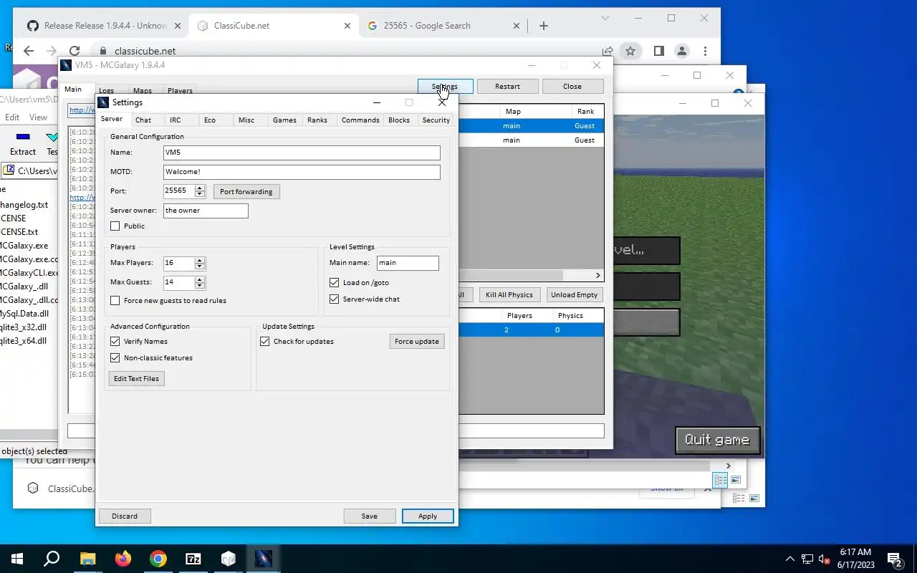Open Chrome three-dot menu
The height and width of the screenshot is (573, 917).
(706, 51)
